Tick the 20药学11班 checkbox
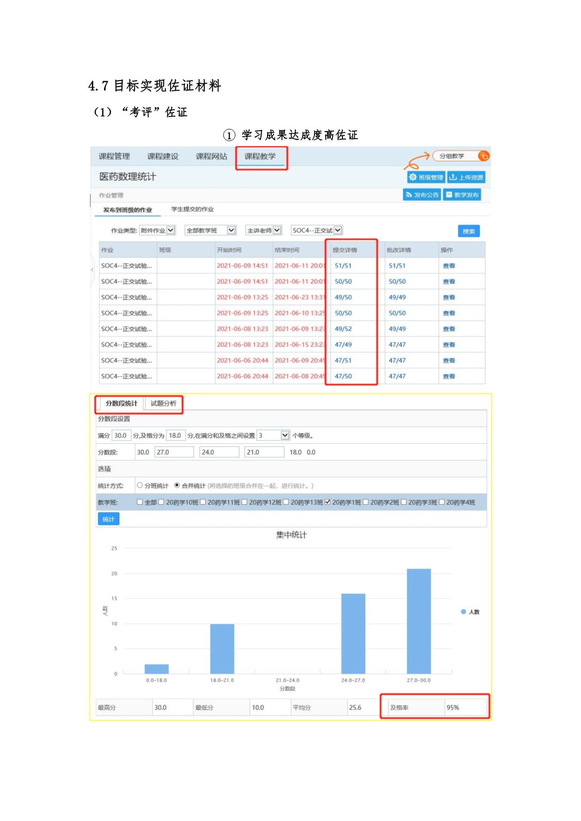Viewport: 581px width, 821px height. pyautogui.click(x=203, y=502)
